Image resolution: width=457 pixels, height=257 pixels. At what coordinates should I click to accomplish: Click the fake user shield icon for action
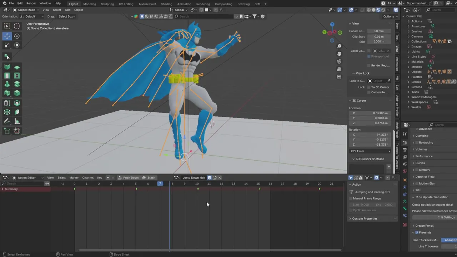point(210,177)
